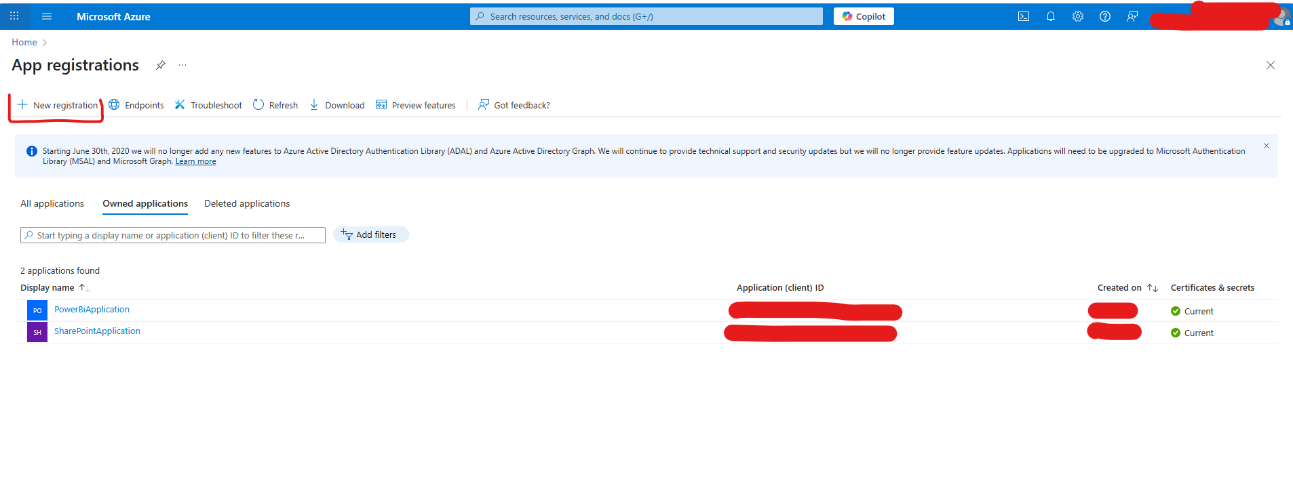Dismiss the ADAL information banner
1293x496 pixels.
(x=1266, y=146)
